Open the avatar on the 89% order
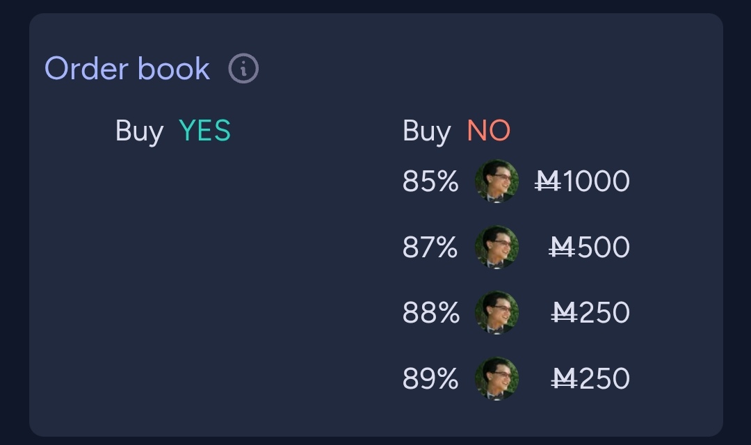The width and height of the screenshot is (751, 445). tap(496, 378)
